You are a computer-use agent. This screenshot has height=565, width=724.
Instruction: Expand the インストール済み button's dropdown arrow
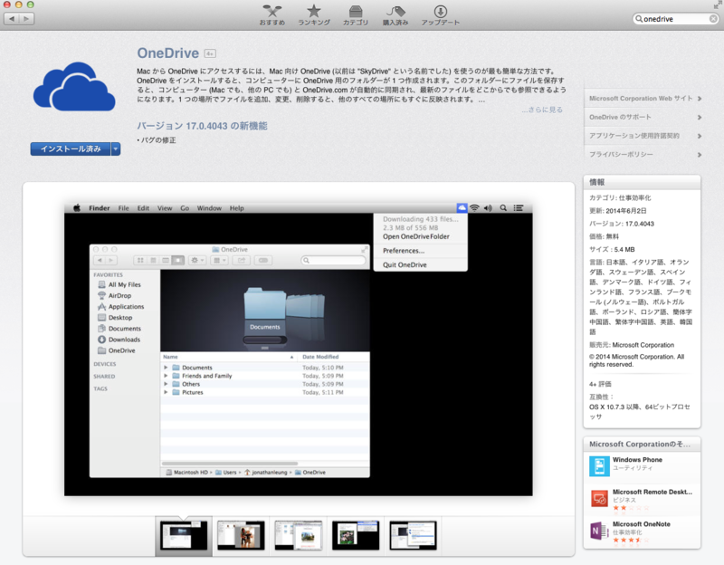pos(114,148)
